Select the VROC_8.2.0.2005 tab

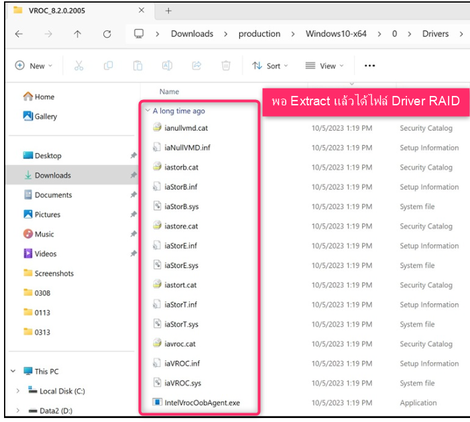[79, 11]
